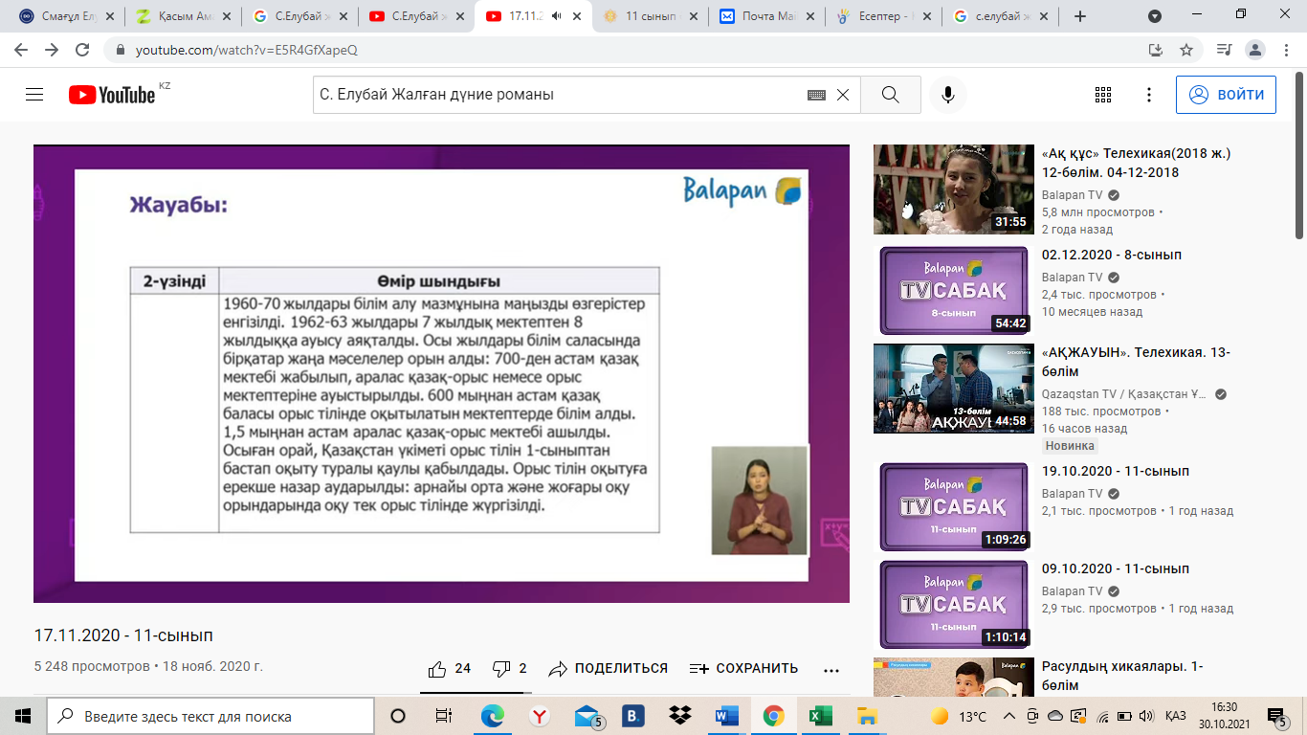This screenshot has height=735, width=1307.
Task: Click the 44:58 АҚЖАУЫН thumbnail
Action: pos(954,389)
